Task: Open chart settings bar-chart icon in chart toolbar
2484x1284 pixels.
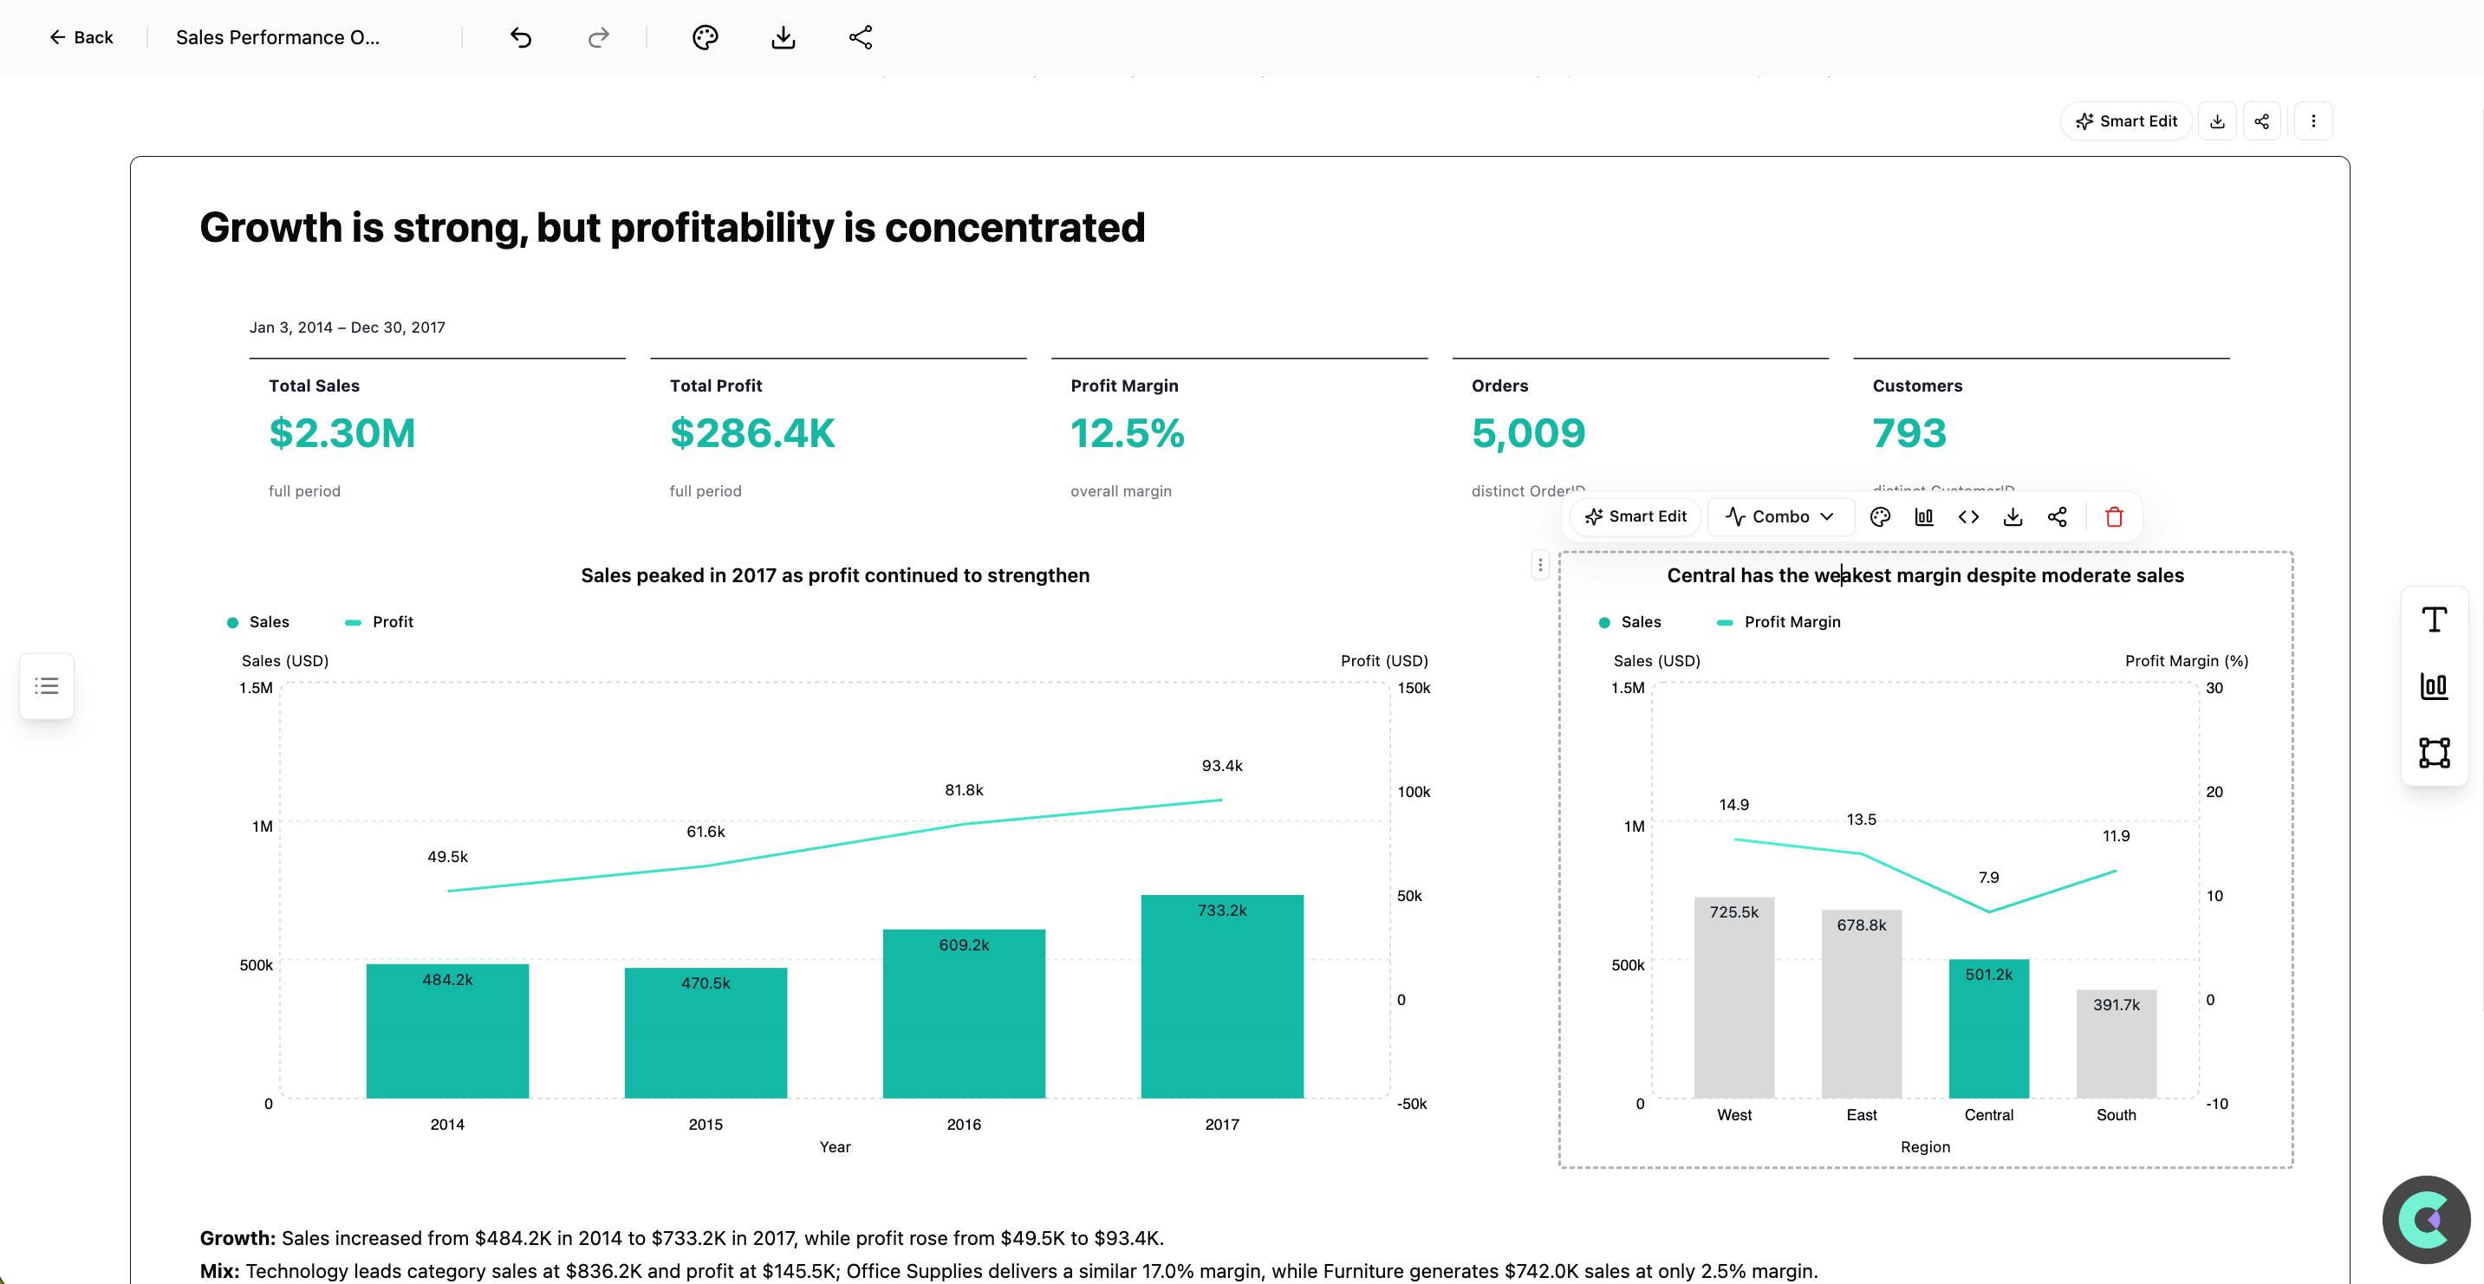Action: click(x=1924, y=516)
